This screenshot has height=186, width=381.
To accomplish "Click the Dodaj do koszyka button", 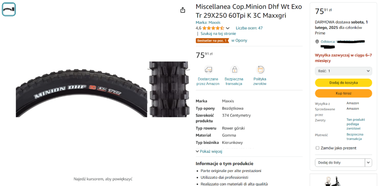I will click(343, 83).
